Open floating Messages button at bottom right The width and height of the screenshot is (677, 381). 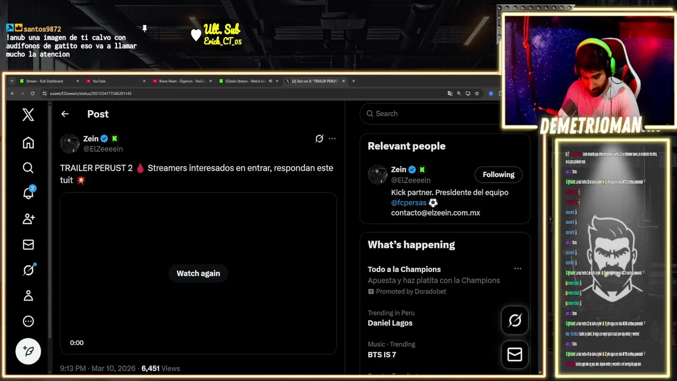[515, 355]
